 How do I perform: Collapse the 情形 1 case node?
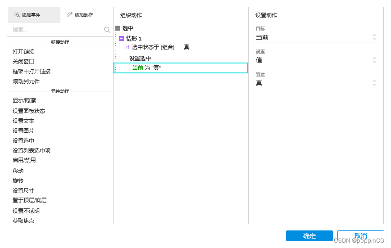click(x=122, y=38)
